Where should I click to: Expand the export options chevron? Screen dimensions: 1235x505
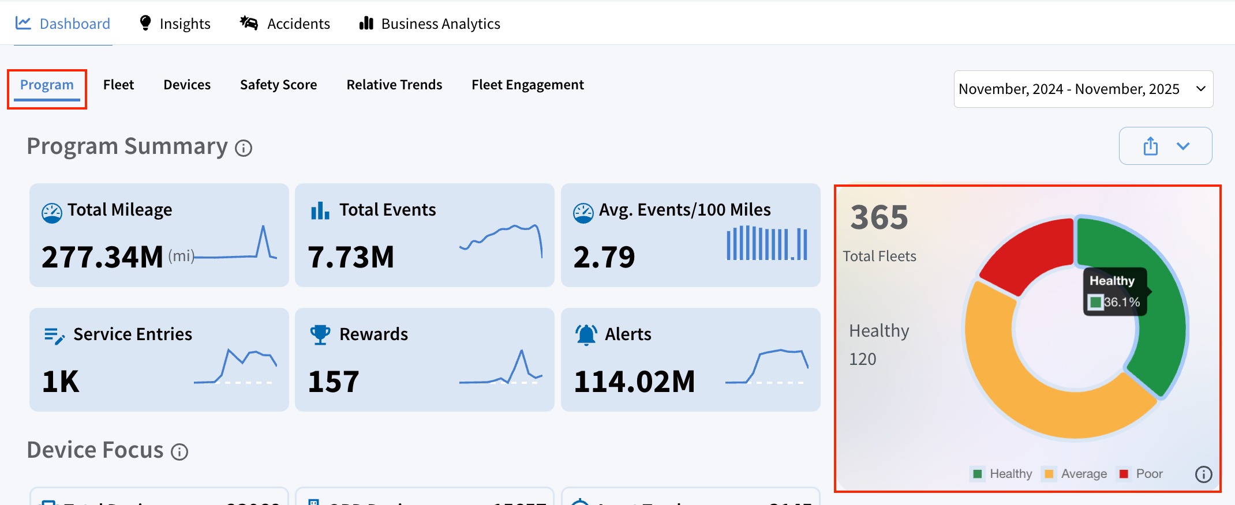(1183, 146)
